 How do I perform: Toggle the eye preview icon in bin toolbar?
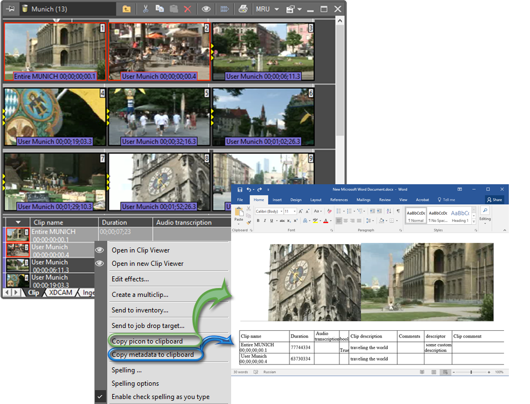click(206, 9)
